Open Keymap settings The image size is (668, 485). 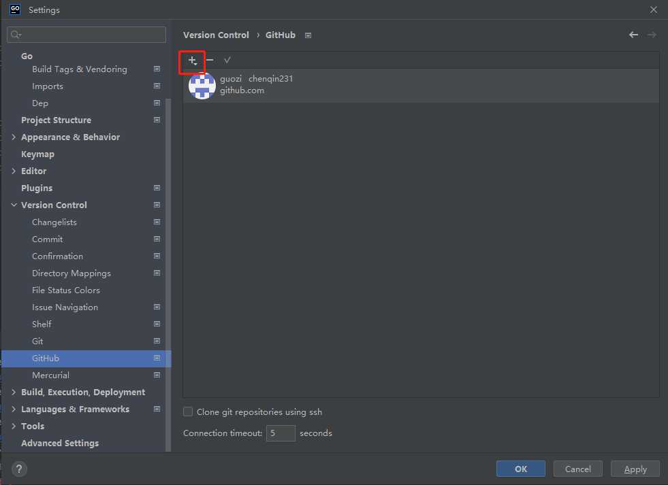(x=37, y=154)
